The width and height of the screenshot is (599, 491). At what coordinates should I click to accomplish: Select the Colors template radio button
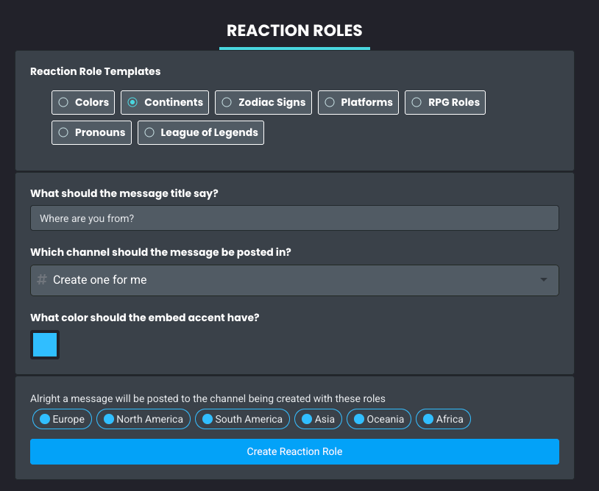point(63,102)
